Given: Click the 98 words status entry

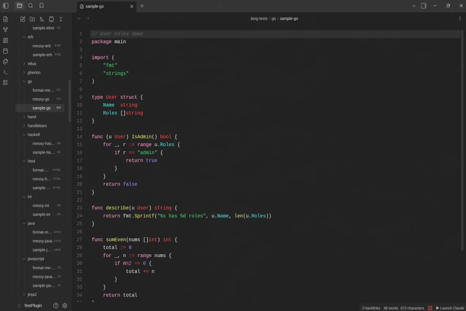Looking at the screenshot, I should 391,308.
